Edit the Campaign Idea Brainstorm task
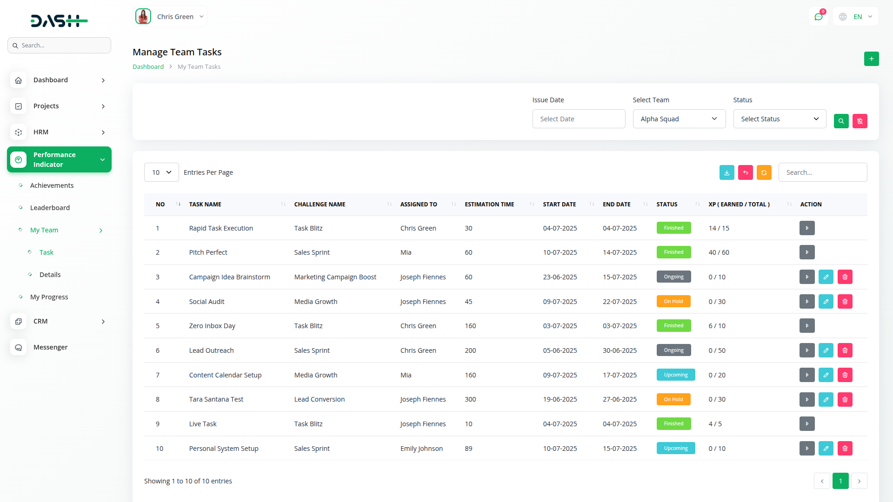This screenshot has width=893, height=502. (826, 277)
